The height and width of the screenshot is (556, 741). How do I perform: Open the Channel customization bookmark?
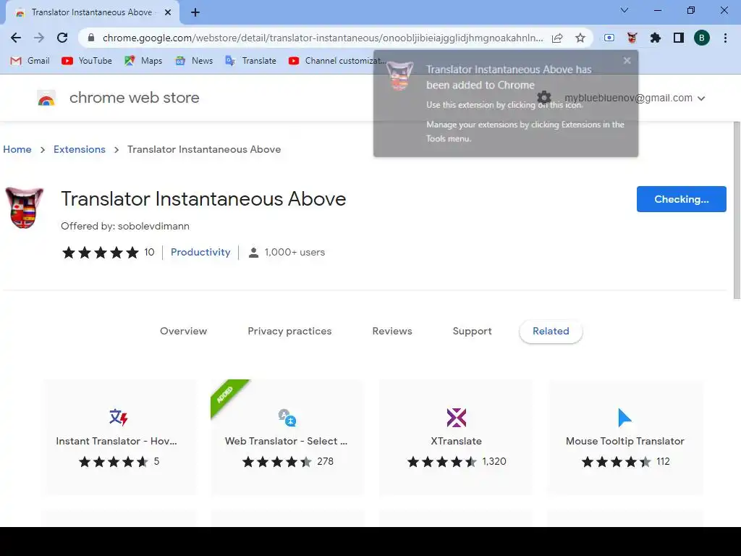pyautogui.click(x=337, y=61)
